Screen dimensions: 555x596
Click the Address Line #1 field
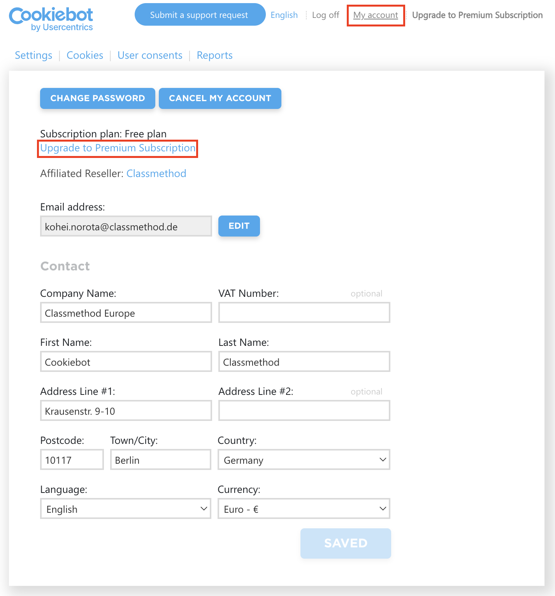(x=126, y=410)
